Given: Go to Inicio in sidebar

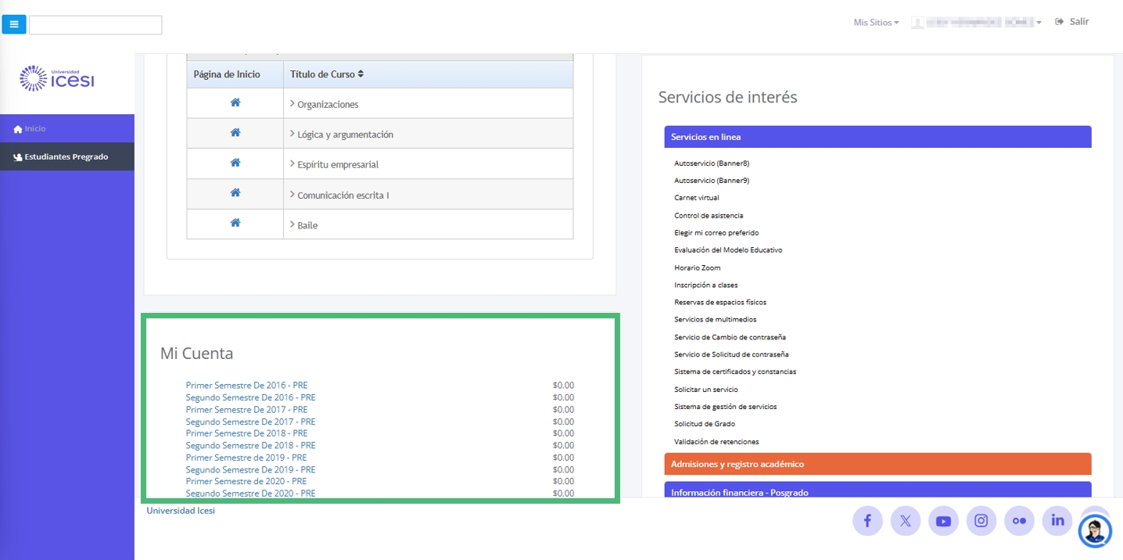Looking at the screenshot, I should [x=34, y=129].
